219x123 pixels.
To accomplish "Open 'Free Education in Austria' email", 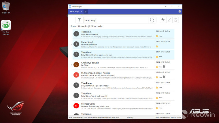I will tap(123, 75).
